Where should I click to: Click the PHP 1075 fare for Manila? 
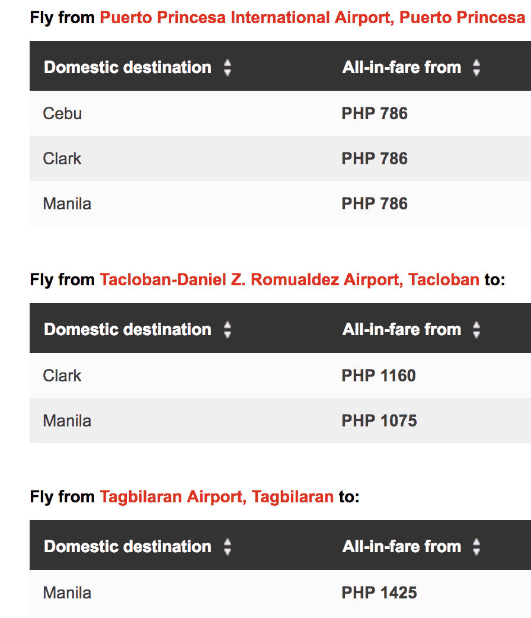click(x=379, y=421)
